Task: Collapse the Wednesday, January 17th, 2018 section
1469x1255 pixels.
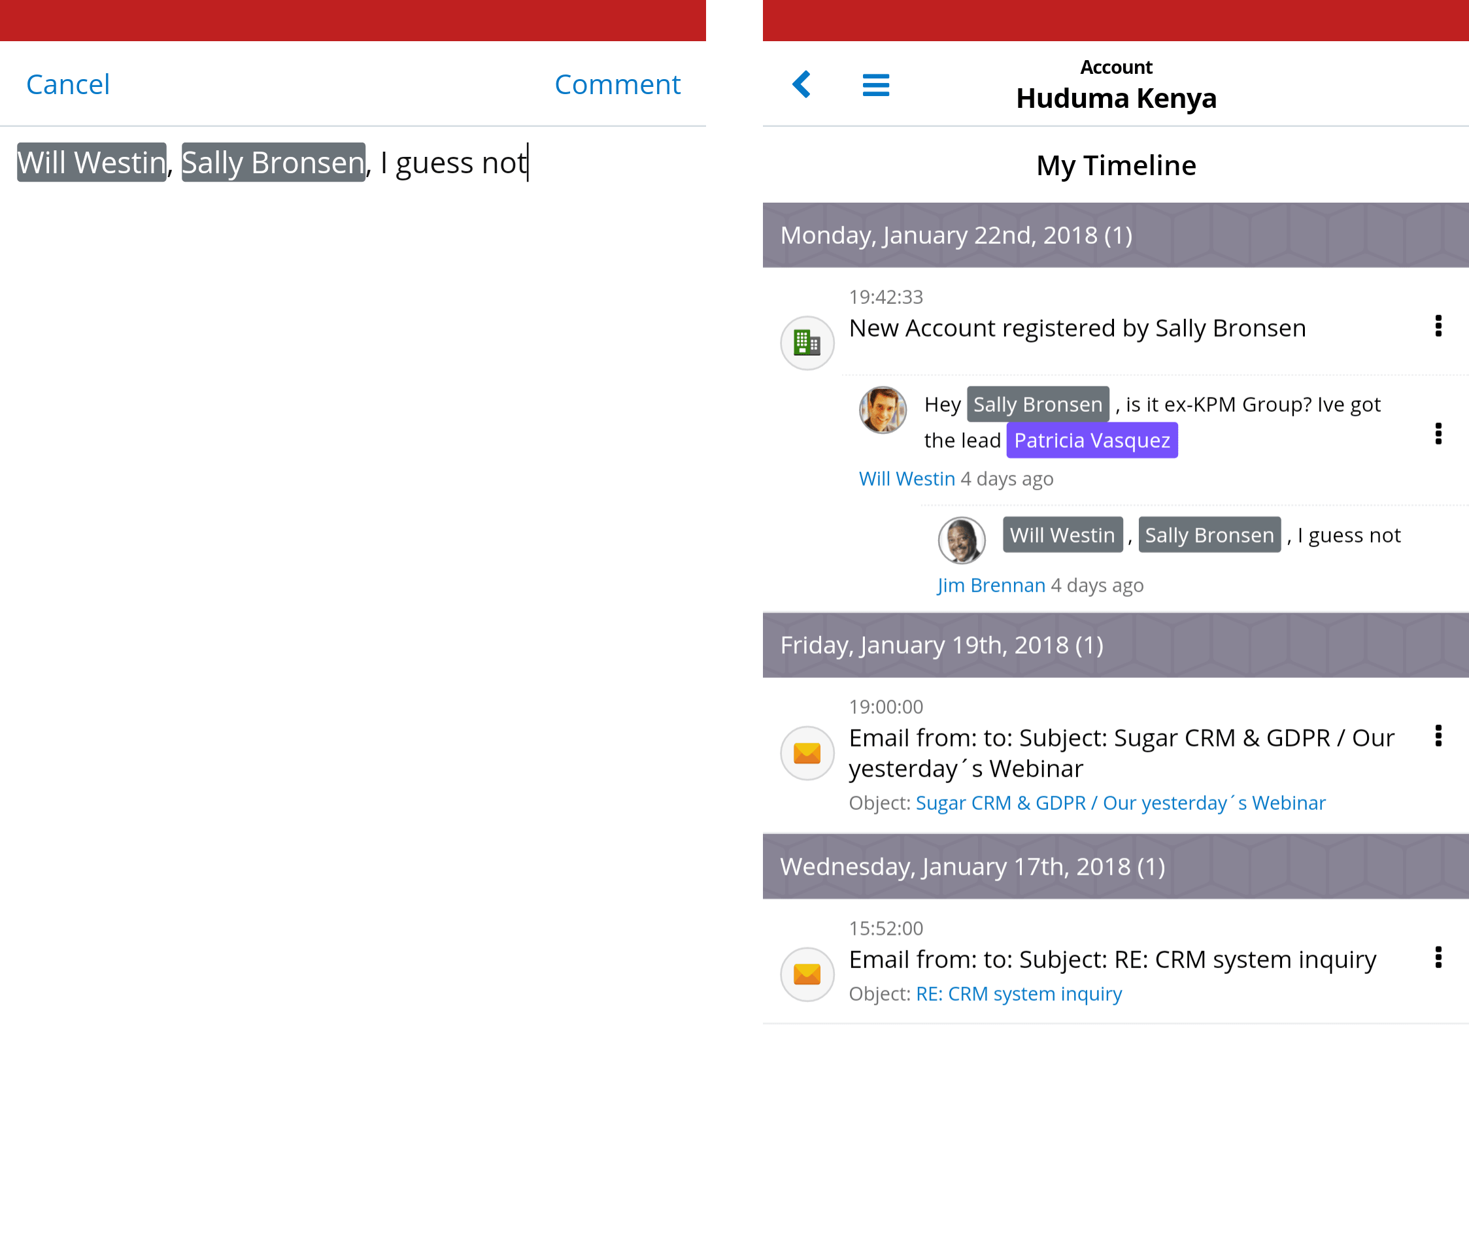Action: pyautogui.click(x=1115, y=865)
